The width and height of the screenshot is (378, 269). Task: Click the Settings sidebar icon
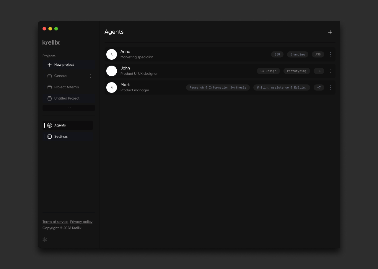point(50,137)
